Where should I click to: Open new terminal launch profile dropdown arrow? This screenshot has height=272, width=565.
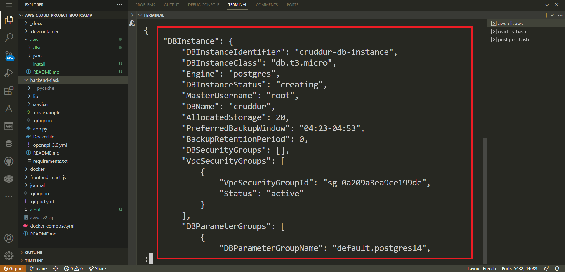point(552,15)
